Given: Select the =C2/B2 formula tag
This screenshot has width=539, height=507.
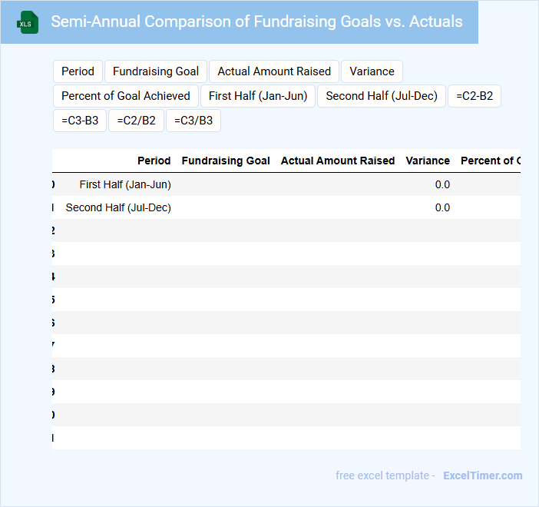Looking at the screenshot, I should [136, 121].
